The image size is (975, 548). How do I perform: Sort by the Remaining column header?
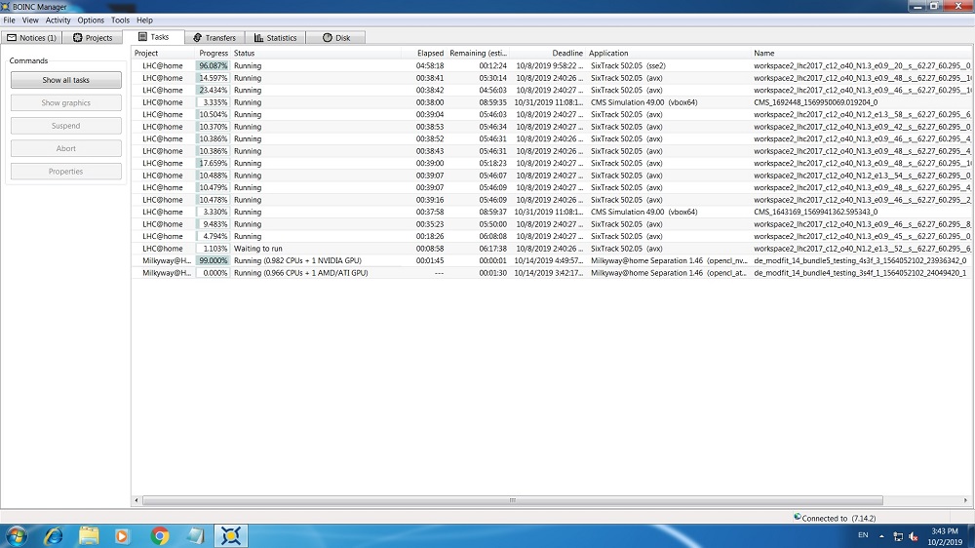pyautogui.click(x=478, y=54)
